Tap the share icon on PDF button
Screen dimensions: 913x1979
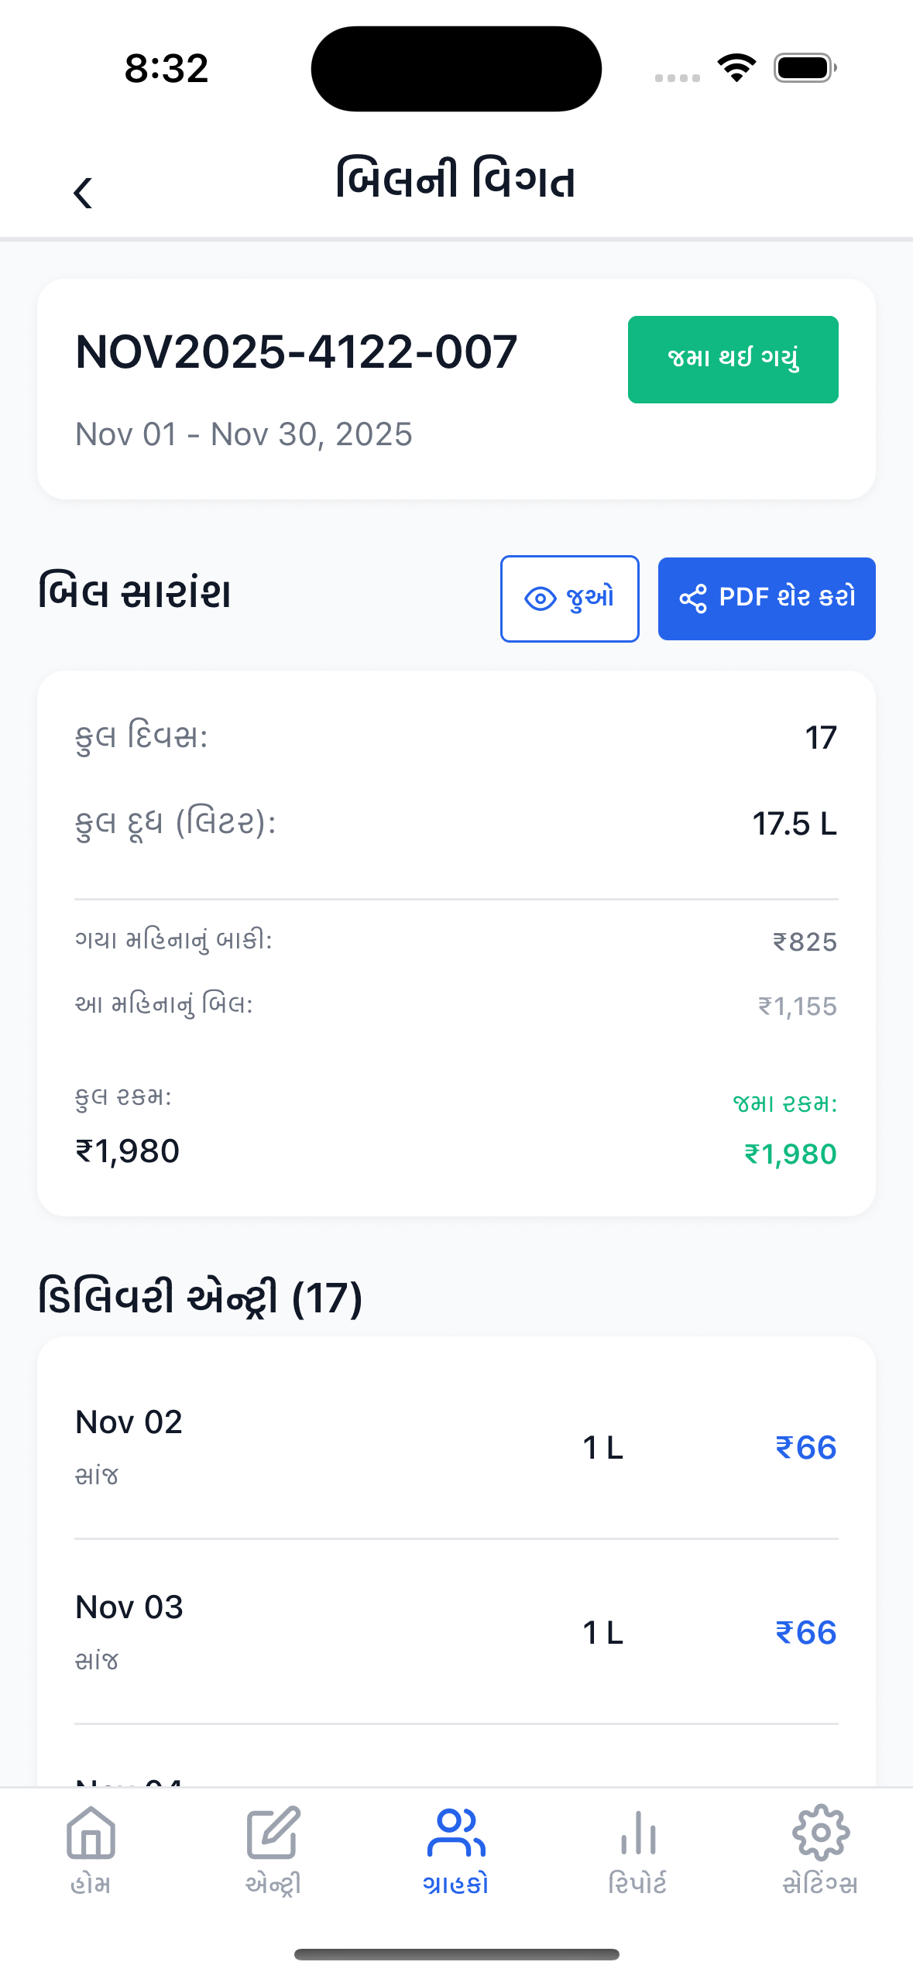pyautogui.click(x=693, y=599)
